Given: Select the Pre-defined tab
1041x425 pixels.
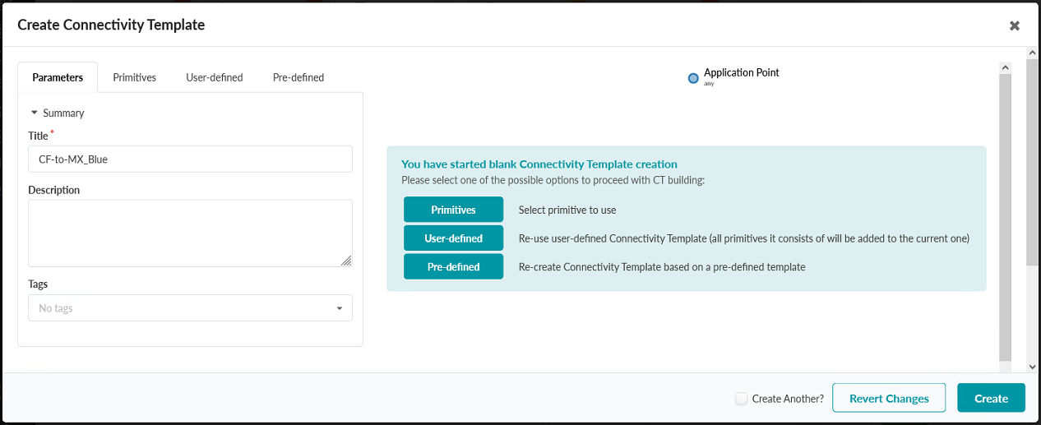Looking at the screenshot, I should click(x=298, y=77).
